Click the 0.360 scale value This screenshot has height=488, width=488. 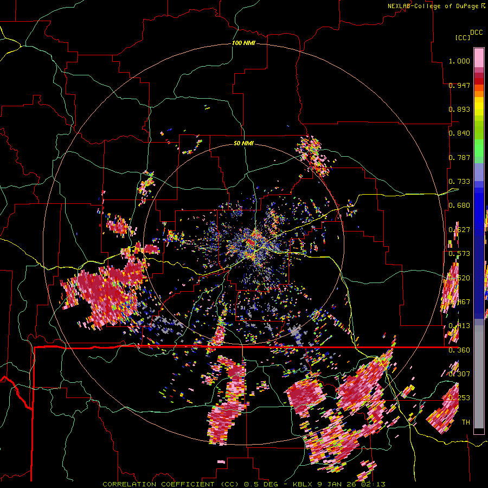pyautogui.click(x=459, y=350)
